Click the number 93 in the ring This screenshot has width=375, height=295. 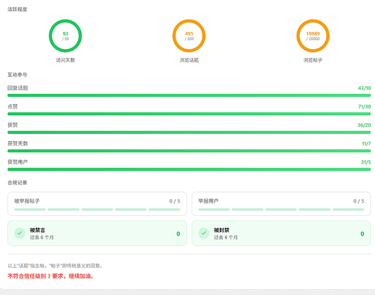click(65, 34)
